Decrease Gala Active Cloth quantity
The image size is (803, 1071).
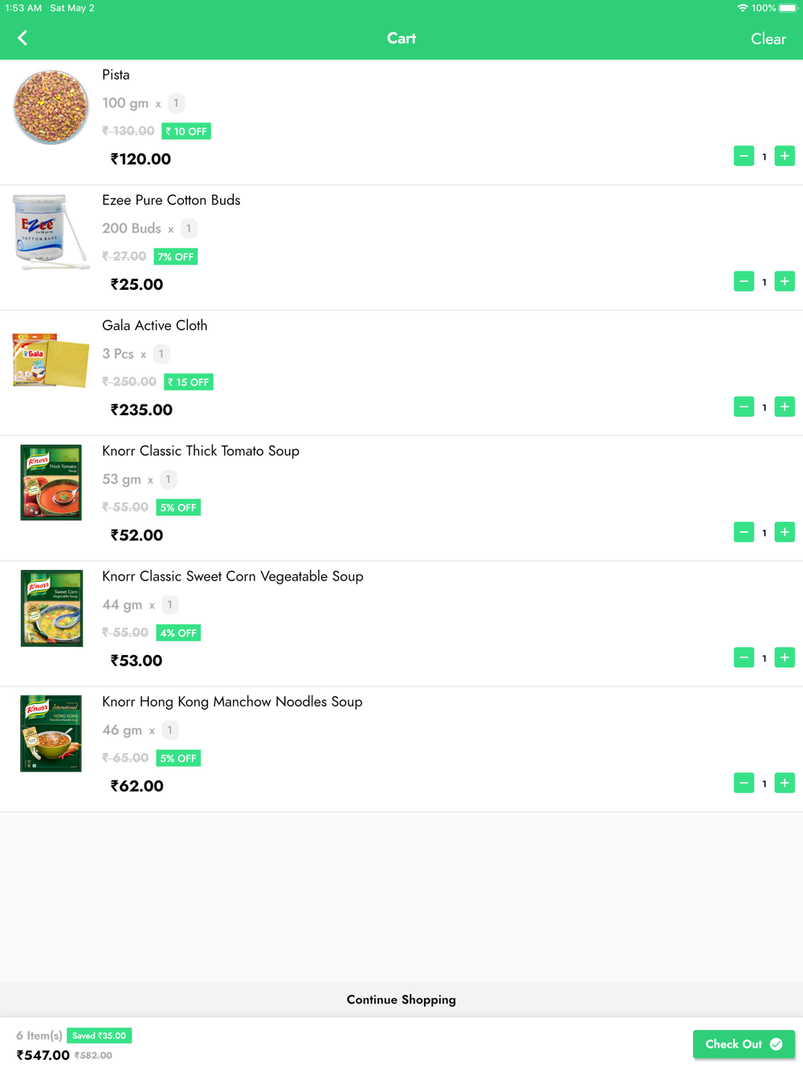(744, 407)
